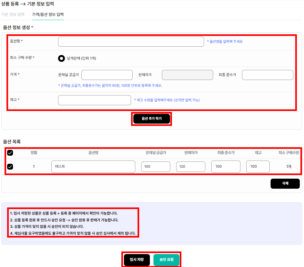The image size is (304, 267).
Task: Click the 최종 준수가 price input
Action: (x=268, y=75)
